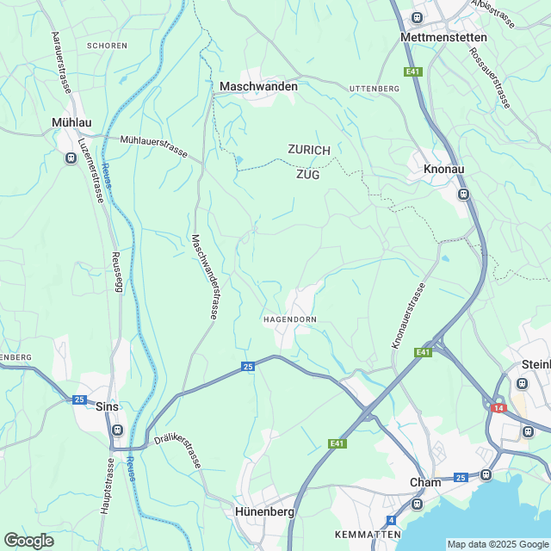
Task: Click the blue route 4 shield near Kemmatten
Action: click(x=391, y=520)
